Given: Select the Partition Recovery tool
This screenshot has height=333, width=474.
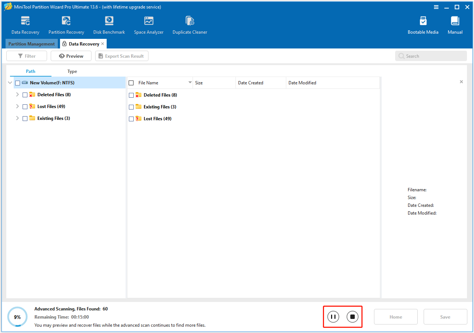Looking at the screenshot, I should (66, 24).
